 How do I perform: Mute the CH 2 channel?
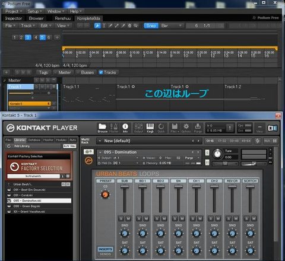218,218
